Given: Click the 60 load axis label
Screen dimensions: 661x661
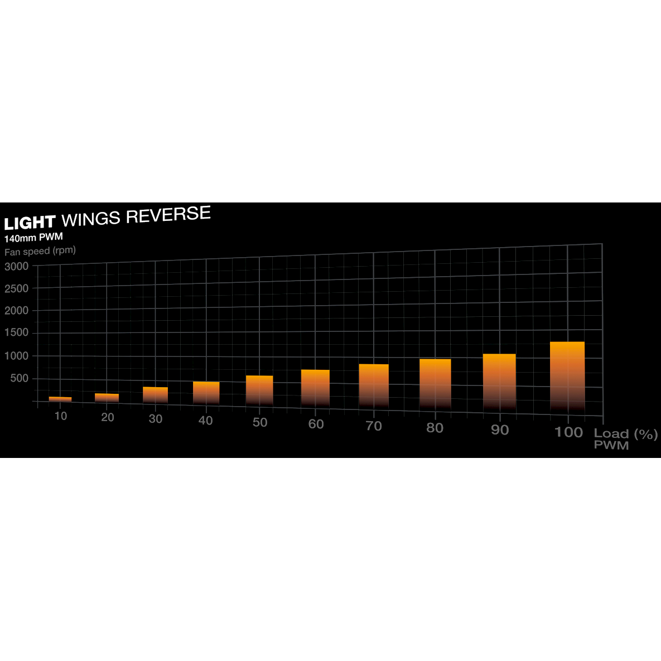Looking at the screenshot, I should coord(316,424).
